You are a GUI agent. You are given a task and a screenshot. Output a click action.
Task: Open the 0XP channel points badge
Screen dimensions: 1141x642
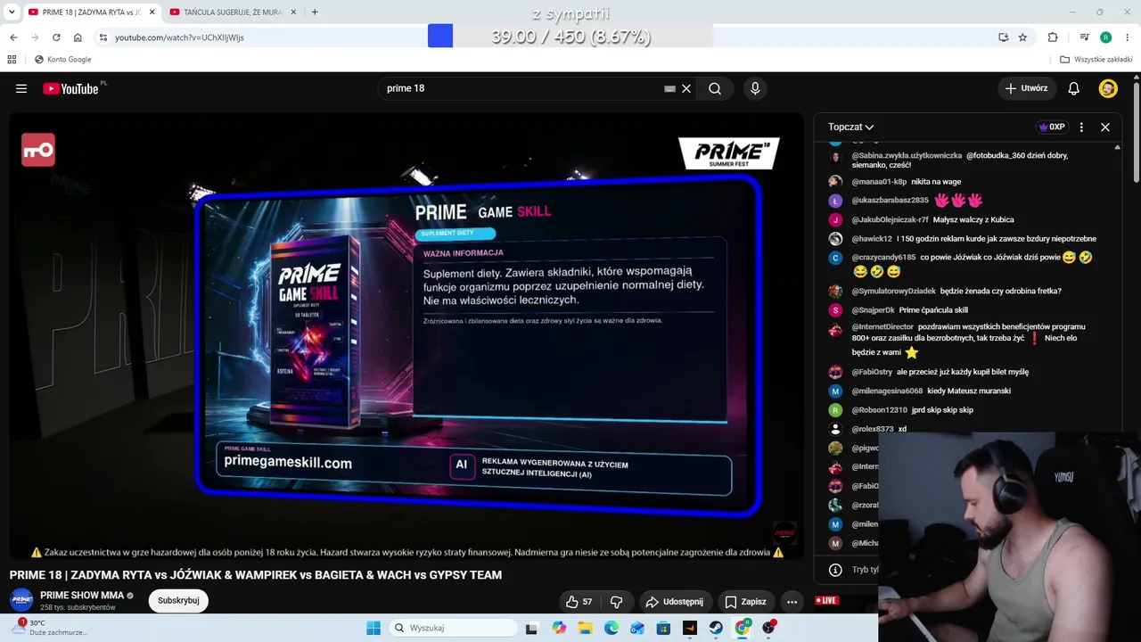[x=1053, y=127]
